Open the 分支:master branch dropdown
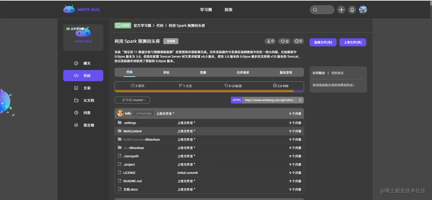The image size is (432, 200). pos(132,100)
